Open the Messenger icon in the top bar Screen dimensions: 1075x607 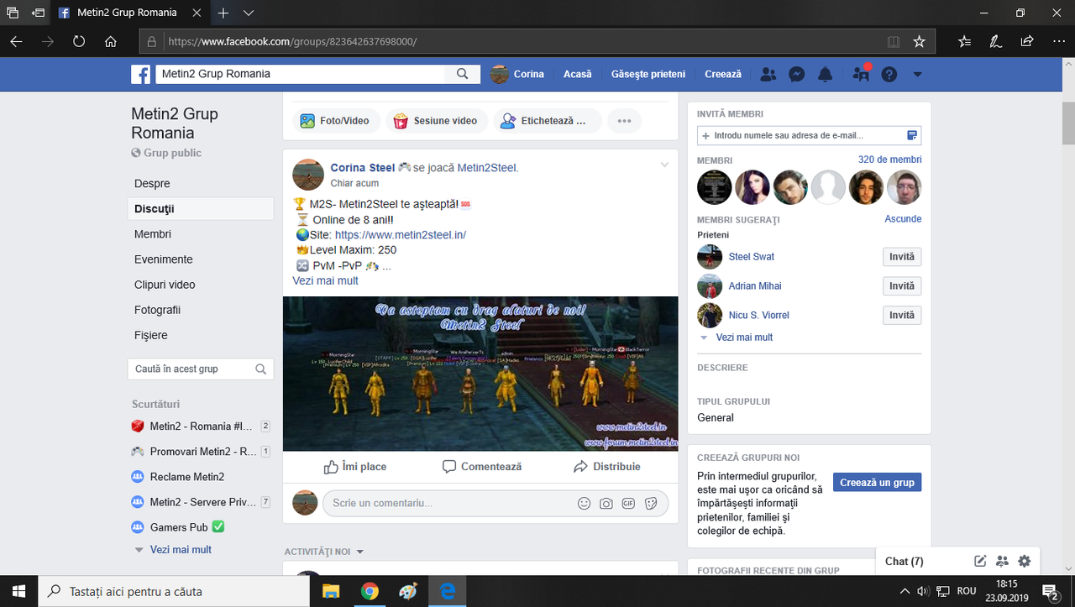click(797, 74)
